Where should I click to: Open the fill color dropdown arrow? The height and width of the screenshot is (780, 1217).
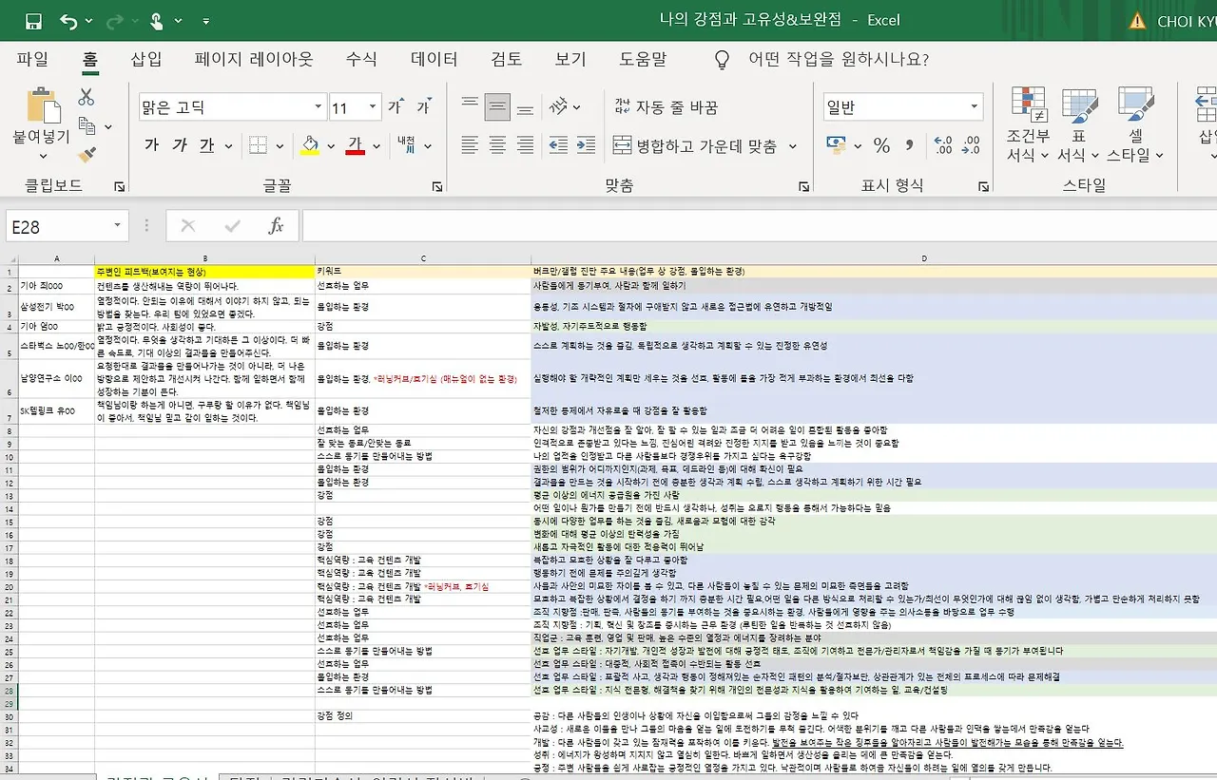click(331, 146)
